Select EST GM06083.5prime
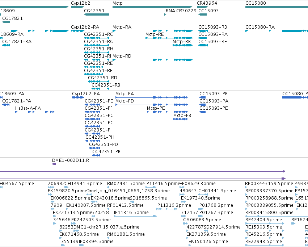The width and height of the screenshot is (308, 247). (202, 220)
